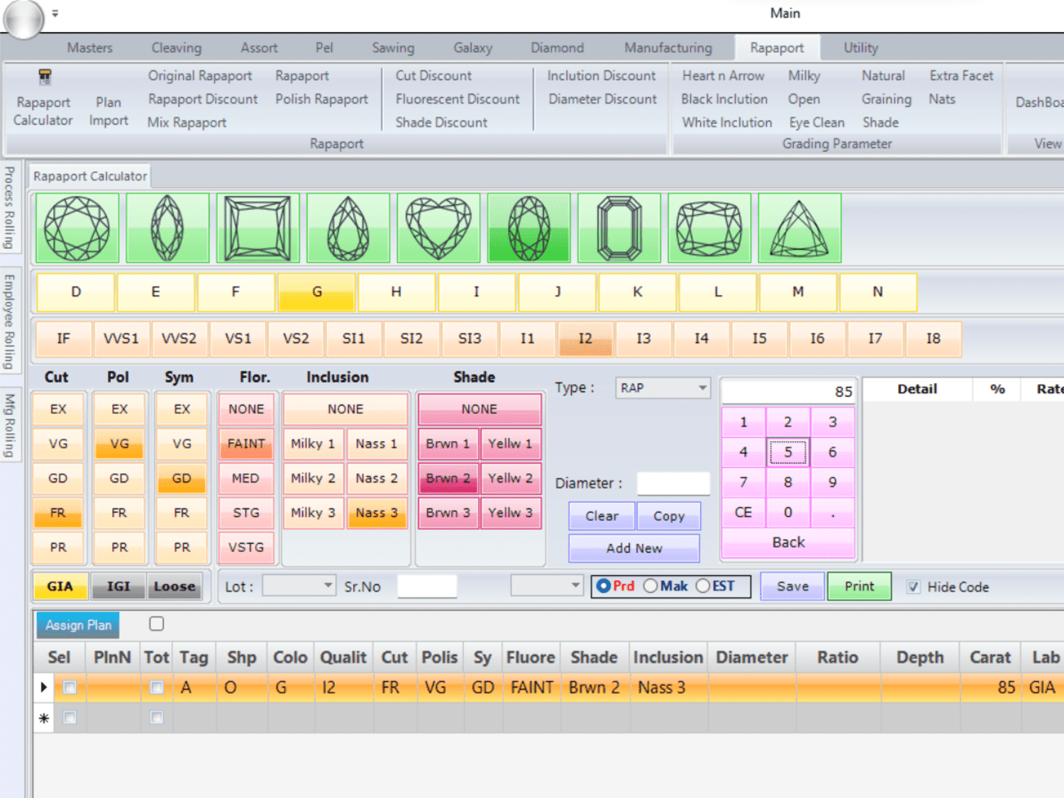Click the keypad Back button
1064x798 pixels.
click(x=788, y=543)
